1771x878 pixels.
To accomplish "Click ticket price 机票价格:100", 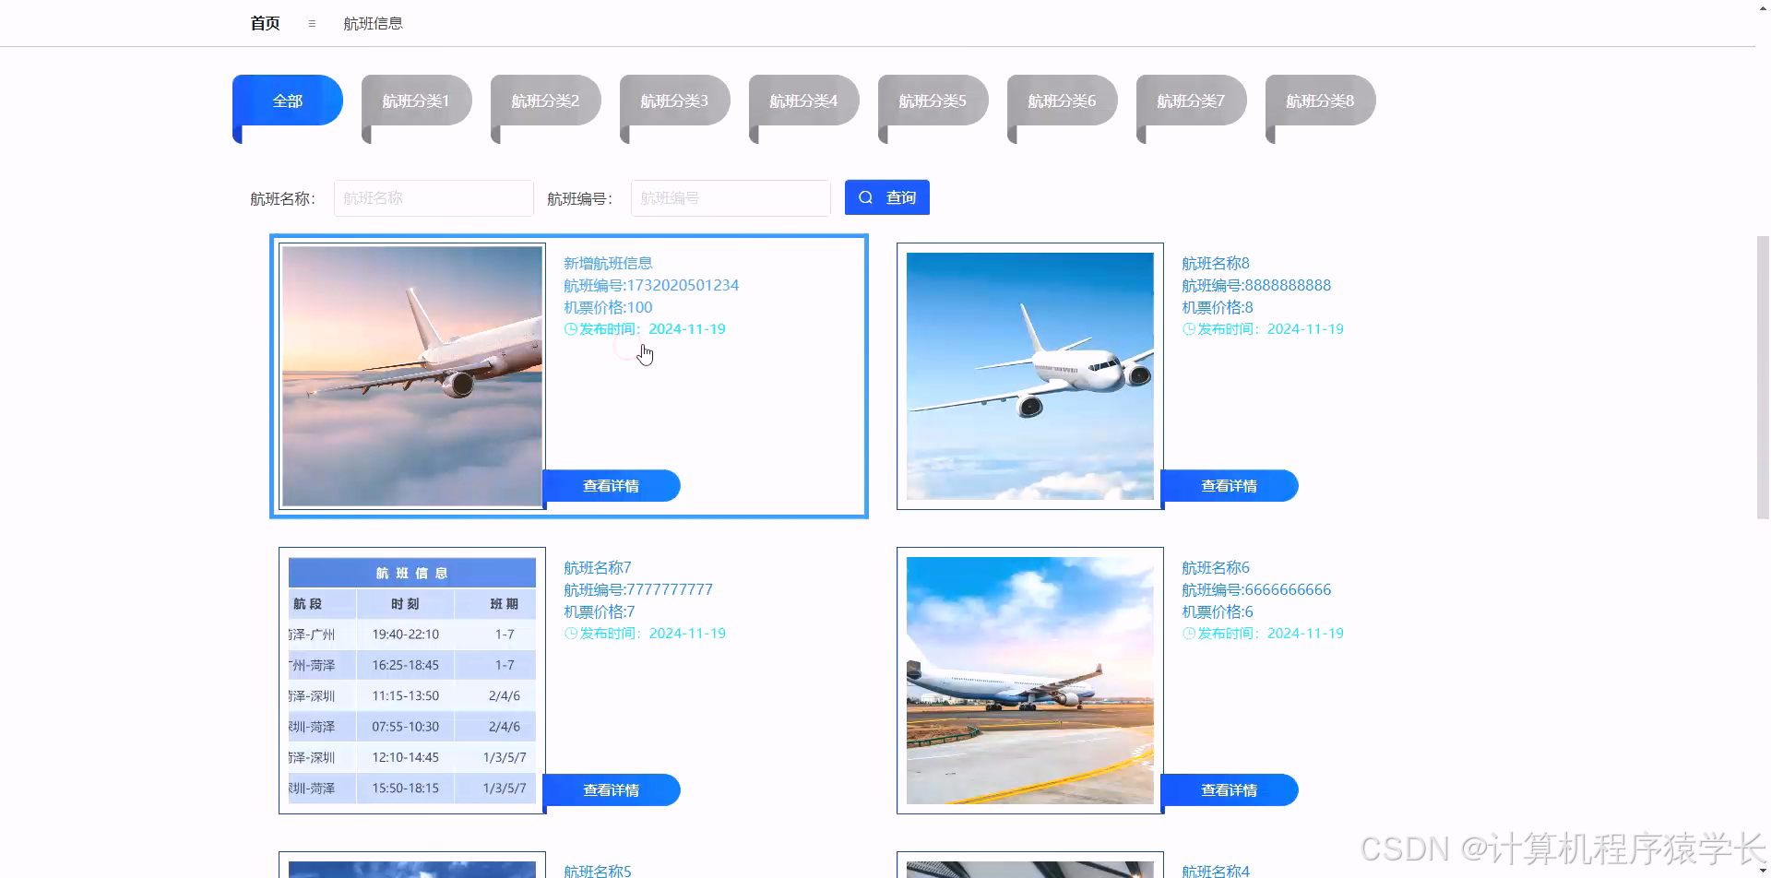I will pyautogui.click(x=608, y=308).
